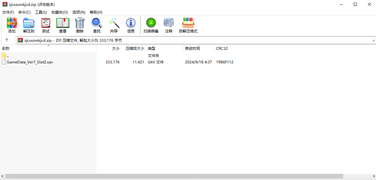
Task: Close the WinRAR window
Action: 369,4
